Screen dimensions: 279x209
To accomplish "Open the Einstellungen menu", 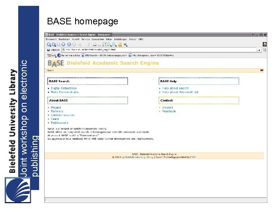I will 121,39.
